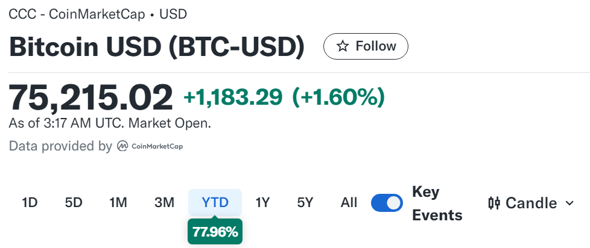590x248 pixels.
Task: Show the 3M chart range
Action: point(164,203)
